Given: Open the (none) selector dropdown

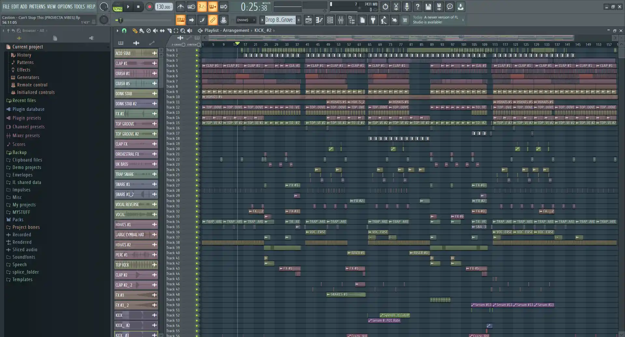Looking at the screenshot, I should [246, 20].
